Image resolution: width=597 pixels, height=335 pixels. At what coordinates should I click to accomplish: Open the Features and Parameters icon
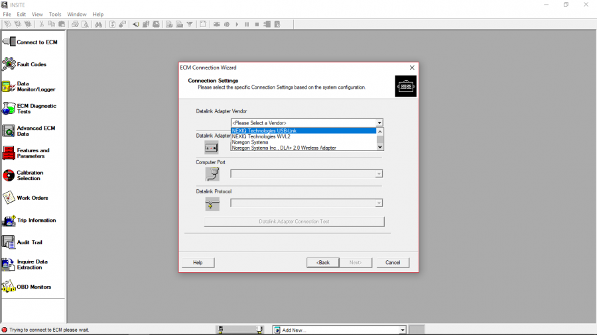click(9, 153)
